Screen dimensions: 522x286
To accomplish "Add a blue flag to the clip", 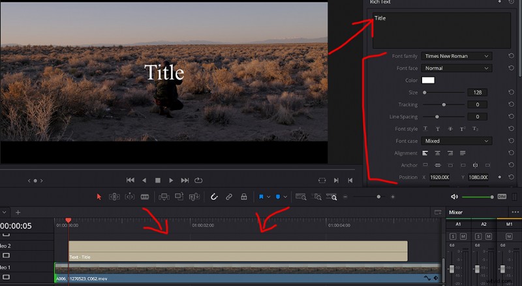I will (262, 197).
